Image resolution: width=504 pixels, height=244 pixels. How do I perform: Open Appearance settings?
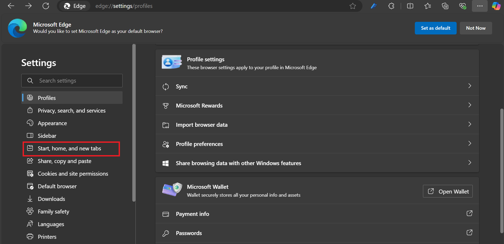point(72,123)
